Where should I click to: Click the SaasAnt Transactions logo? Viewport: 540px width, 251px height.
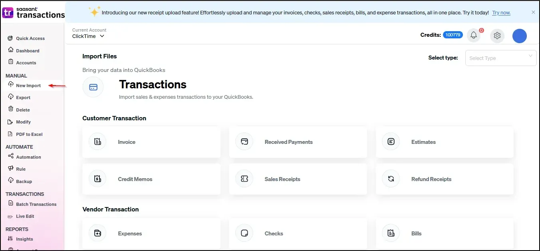[33, 12]
